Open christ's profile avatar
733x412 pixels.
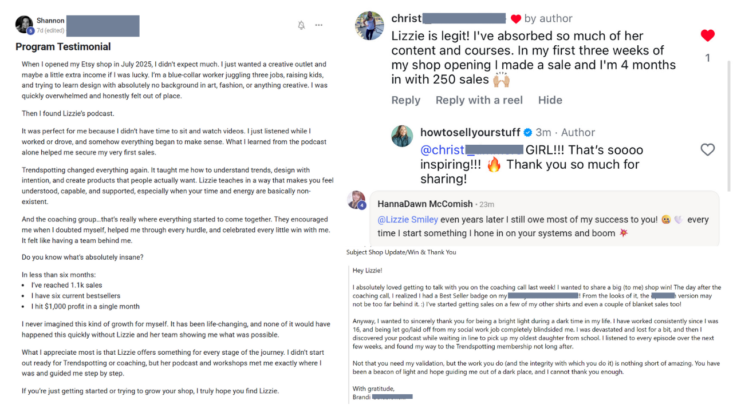pos(369,26)
